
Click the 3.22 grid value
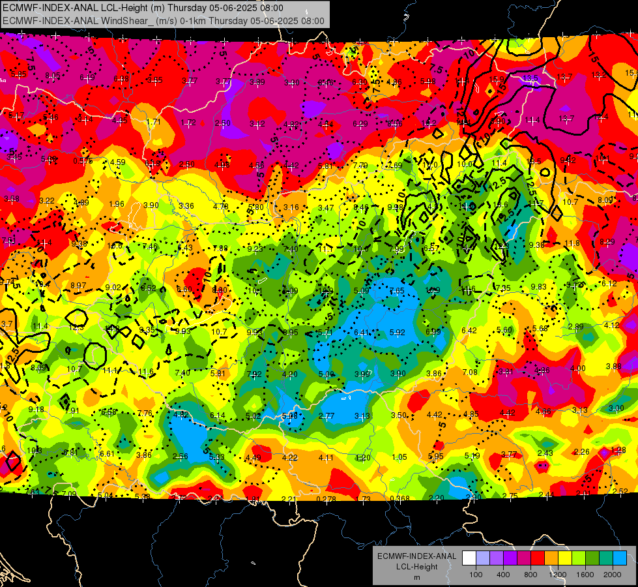[x=47, y=201]
